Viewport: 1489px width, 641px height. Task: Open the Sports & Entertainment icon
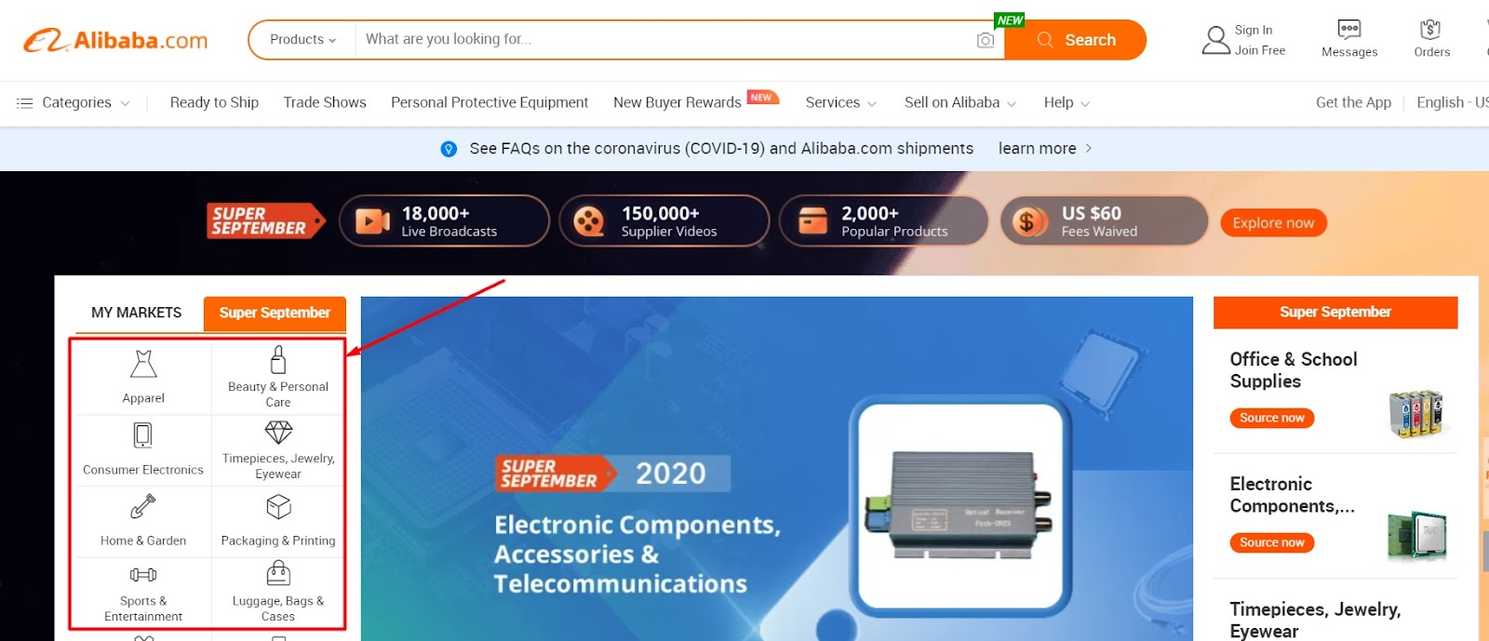(143, 575)
